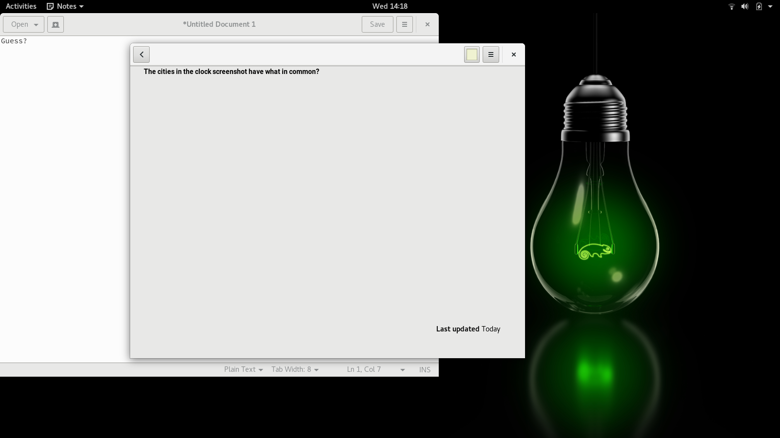Click the Wed 14:18 clock

[390, 6]
